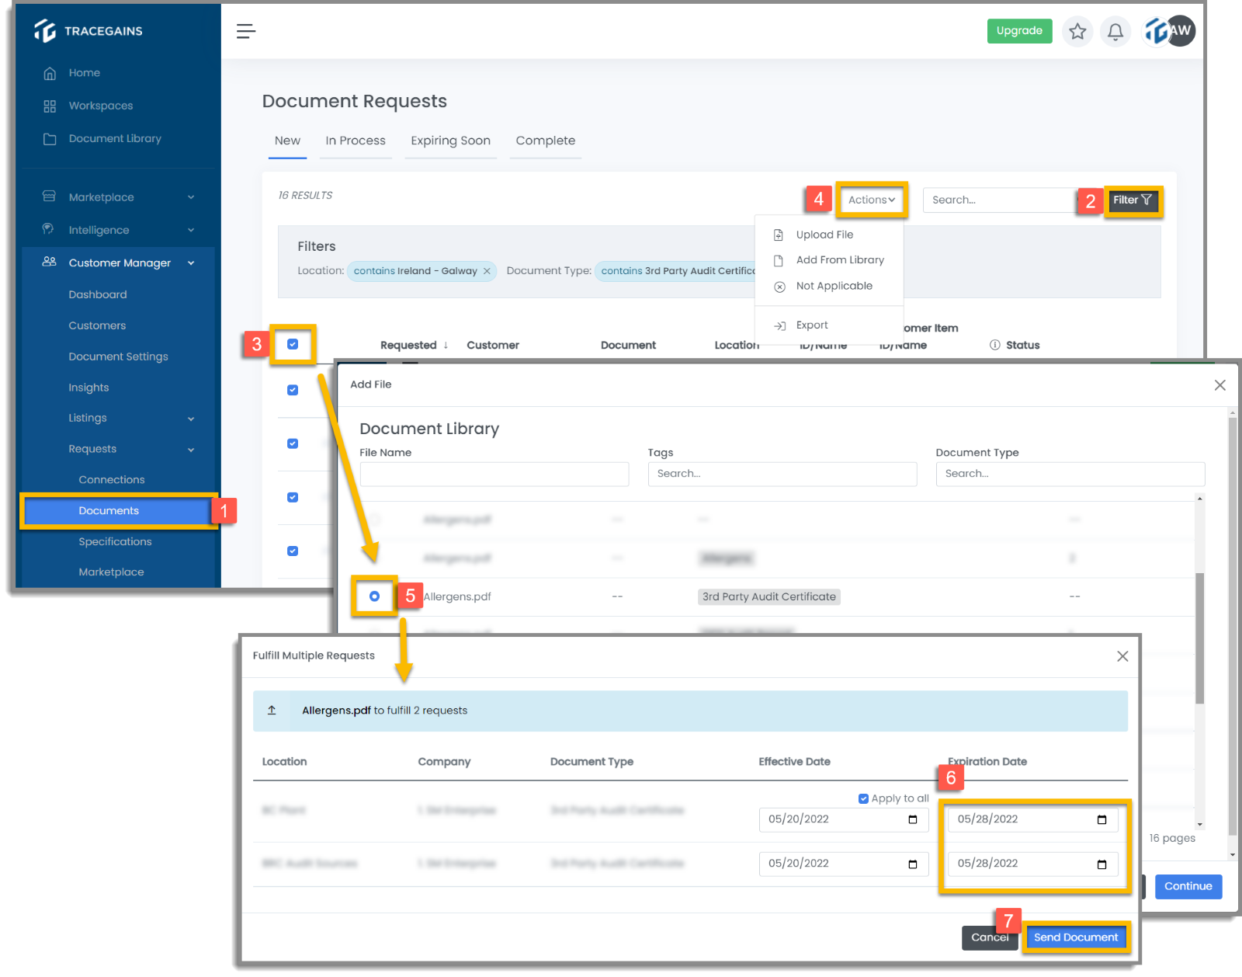Expand the Customer Manager section
The image size is (1242, 977).
coord(119,263)
